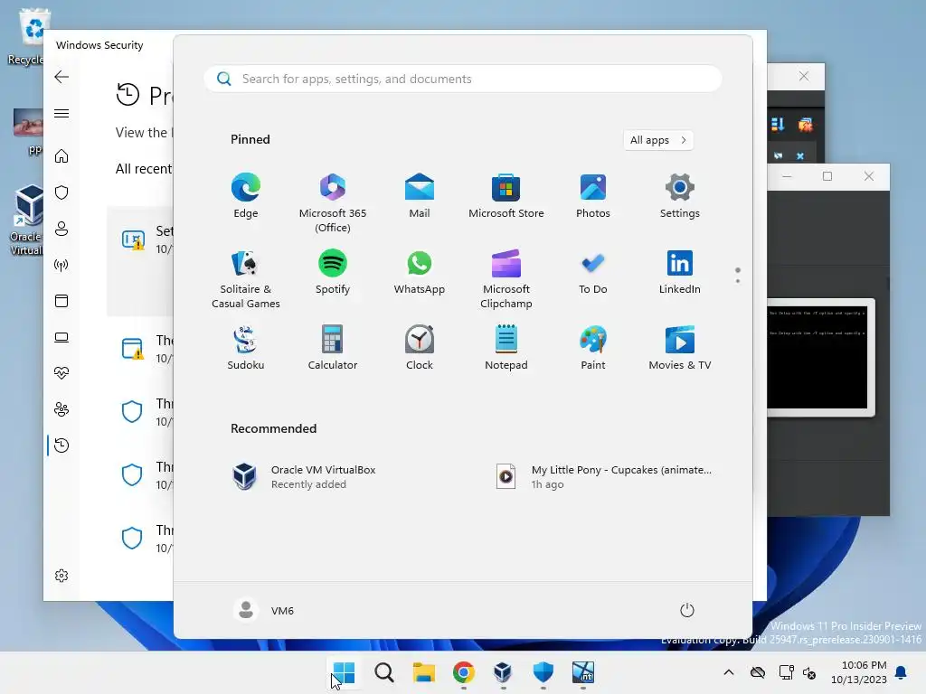Launch the To Do app

point(593,272)
